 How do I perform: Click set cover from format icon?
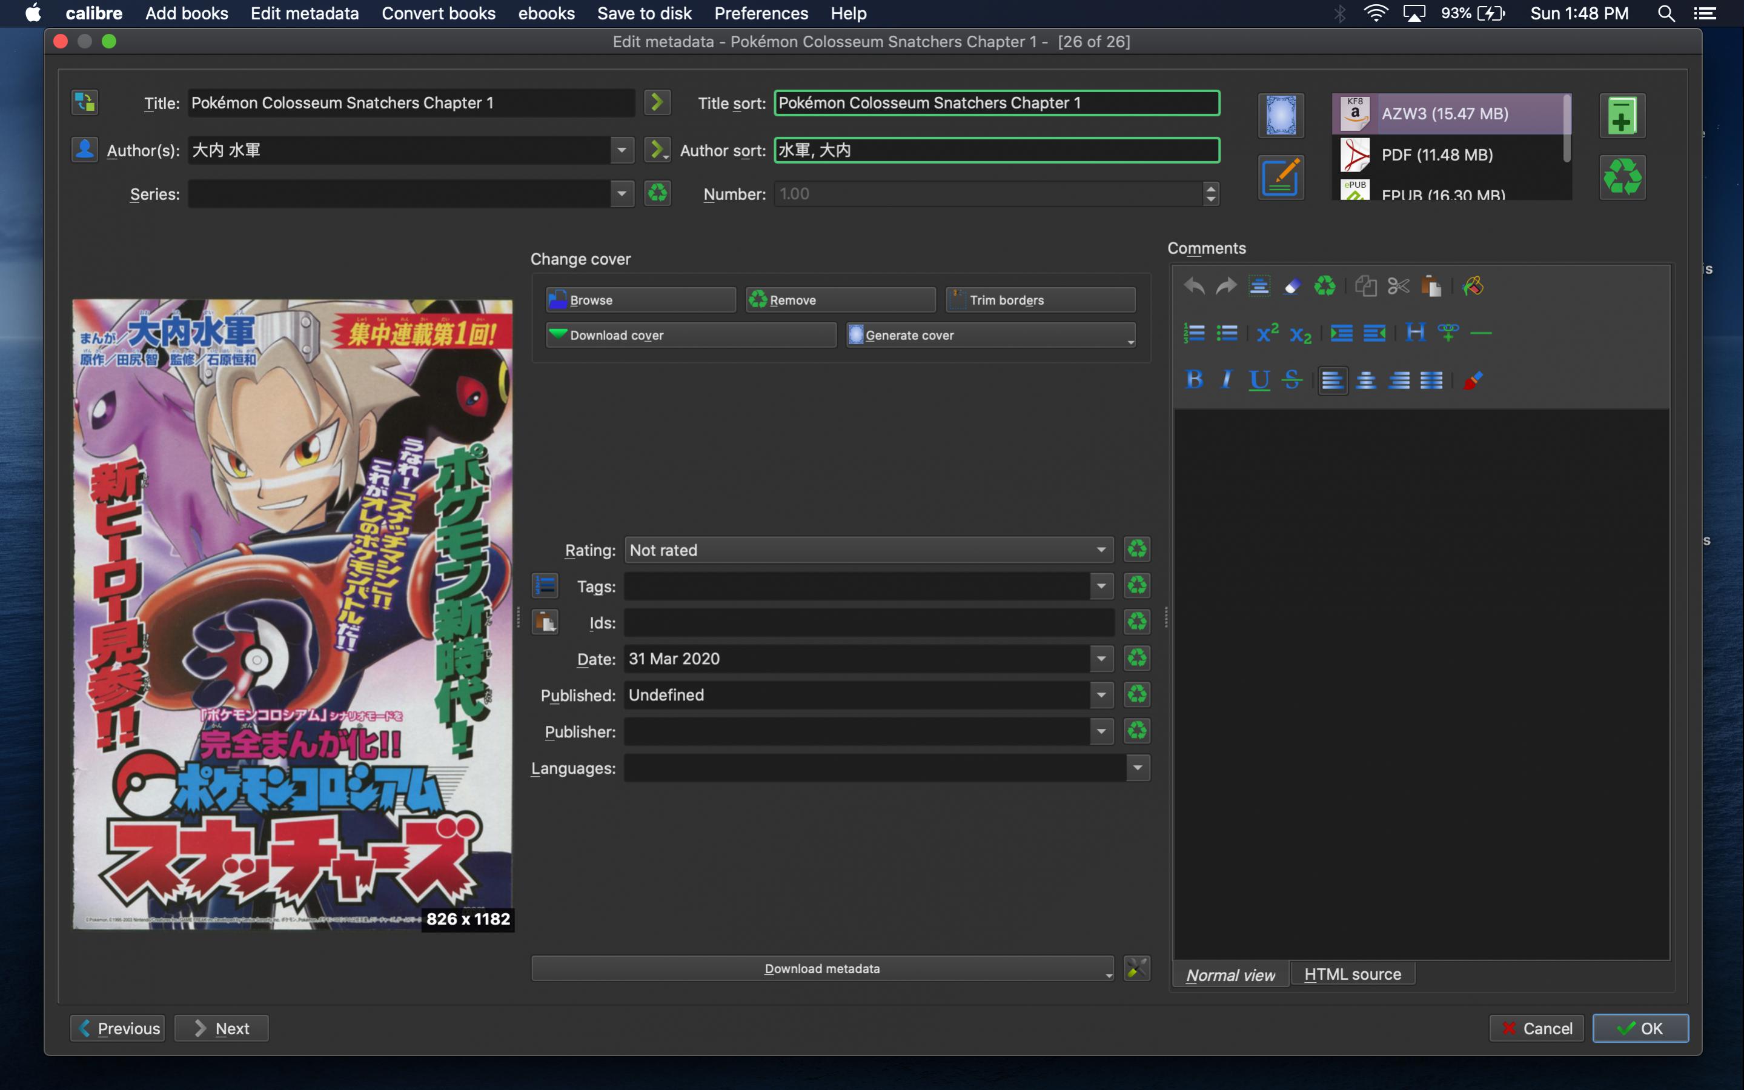click(x=1281, y=115)
